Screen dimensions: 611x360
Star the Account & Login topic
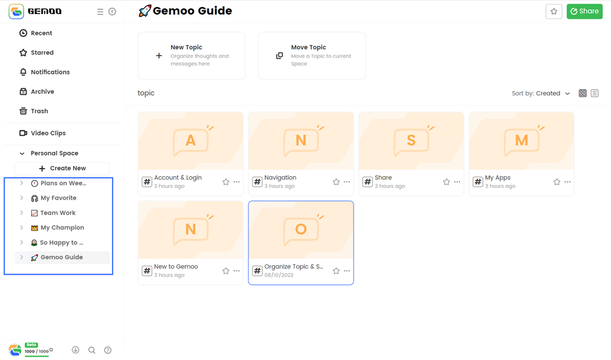click(225, 182)
